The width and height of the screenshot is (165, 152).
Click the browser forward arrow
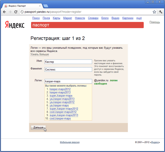pyautogui.click(x=10, y=12)
